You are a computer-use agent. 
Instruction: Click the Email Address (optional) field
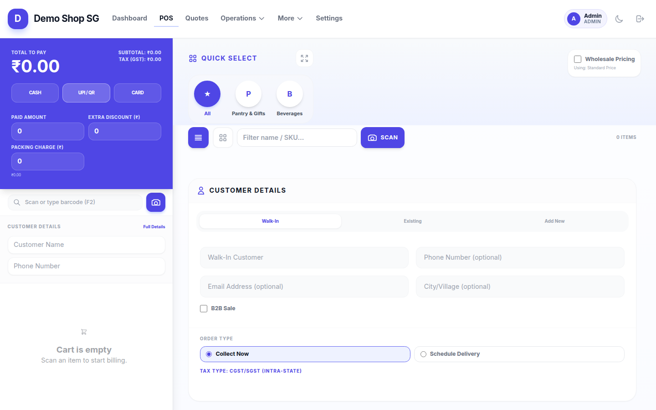[x=304, y=287]
